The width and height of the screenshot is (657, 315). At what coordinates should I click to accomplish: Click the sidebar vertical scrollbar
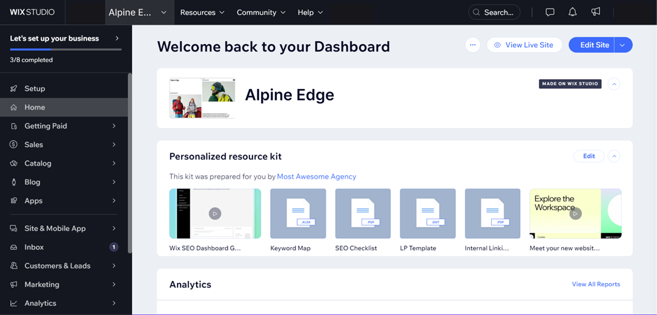130,163
